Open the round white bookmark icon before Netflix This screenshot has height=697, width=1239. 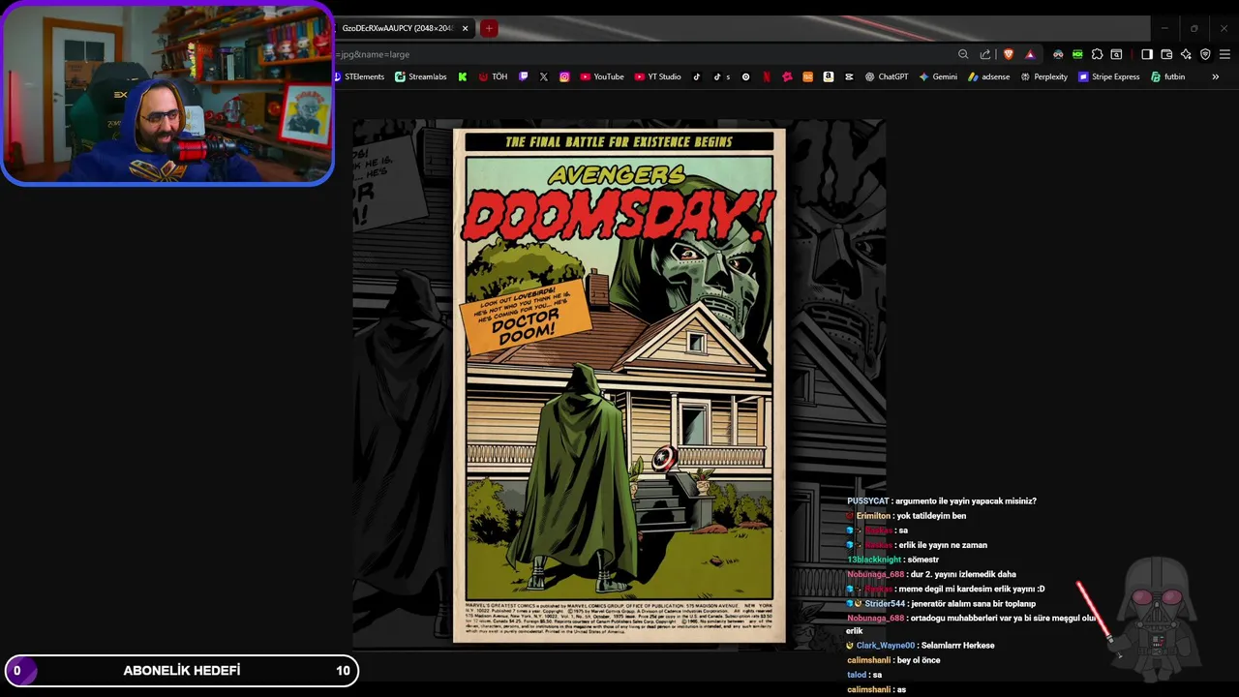point(745,76)
